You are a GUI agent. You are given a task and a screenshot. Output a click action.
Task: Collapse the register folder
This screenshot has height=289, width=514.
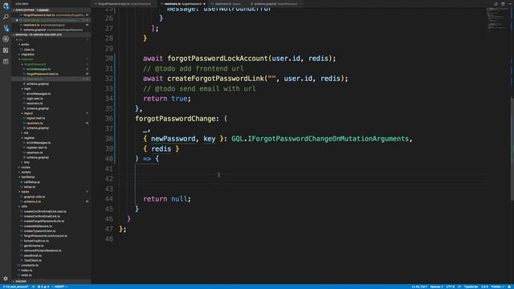coord(29,138)
